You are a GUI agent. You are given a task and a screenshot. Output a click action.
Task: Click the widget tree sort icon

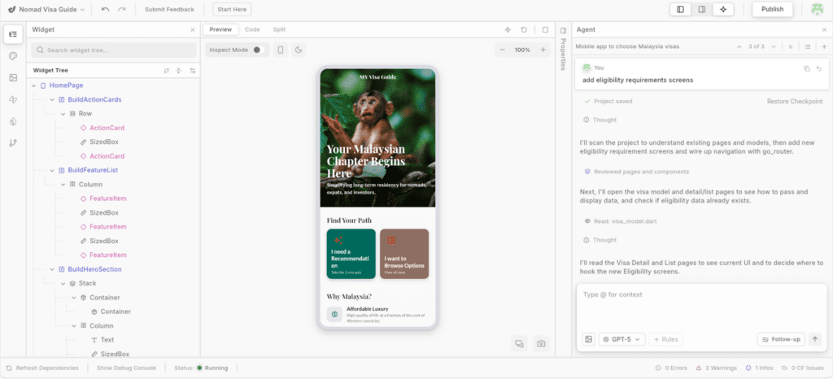pos(166,70)
